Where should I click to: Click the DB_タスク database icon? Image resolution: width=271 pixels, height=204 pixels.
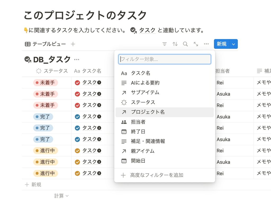pos(28,60)
